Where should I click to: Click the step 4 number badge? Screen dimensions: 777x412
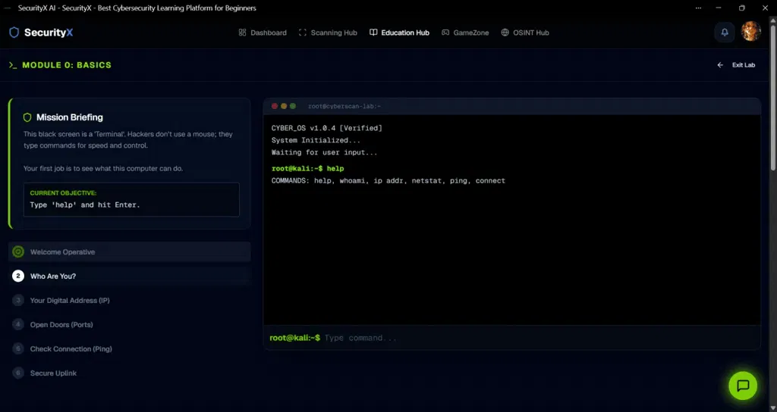tap(18, 324)
